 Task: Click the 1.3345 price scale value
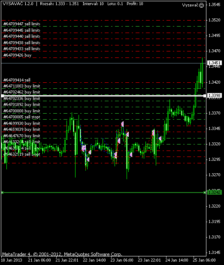215,129
